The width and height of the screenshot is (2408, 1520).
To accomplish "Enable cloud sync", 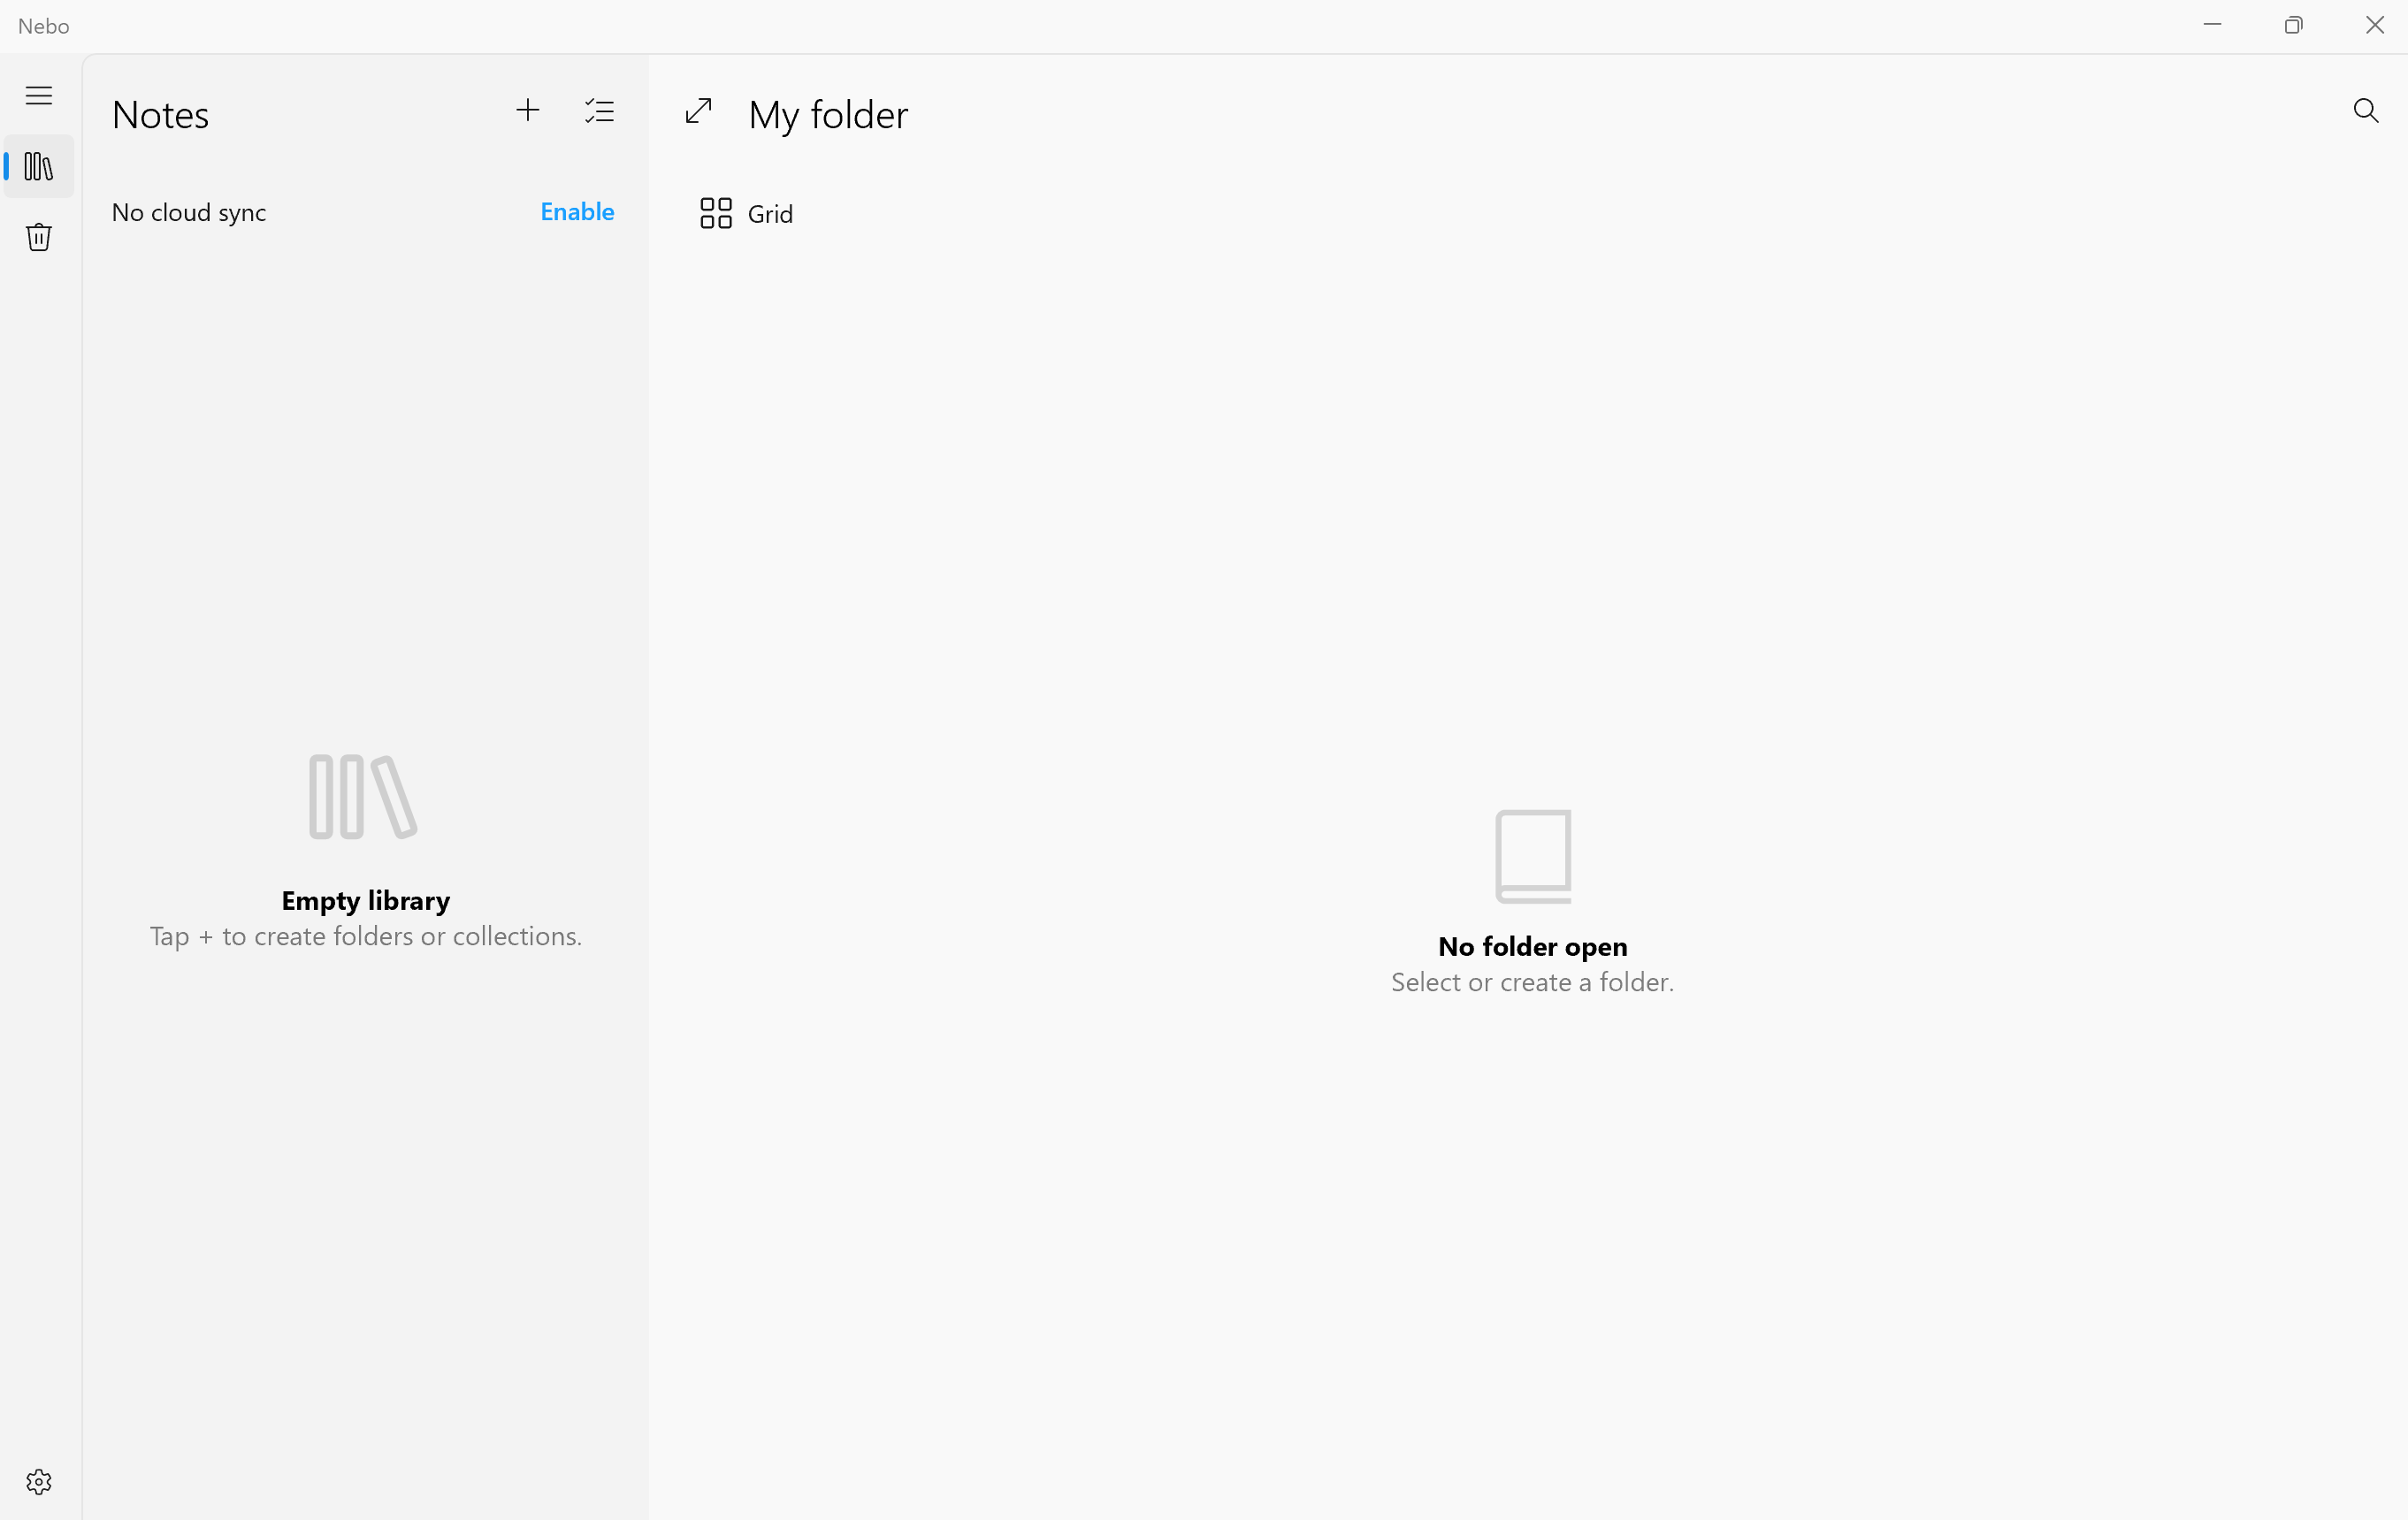I will pyautogui.click(x=577, y=212).
